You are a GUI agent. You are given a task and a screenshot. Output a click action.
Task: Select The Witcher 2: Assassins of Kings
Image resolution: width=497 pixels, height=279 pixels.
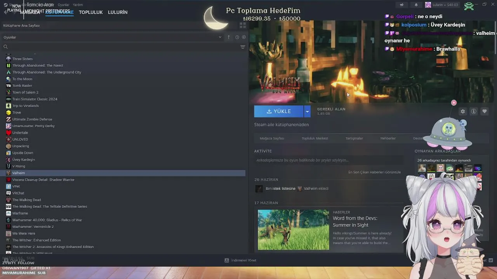point(53,247)
